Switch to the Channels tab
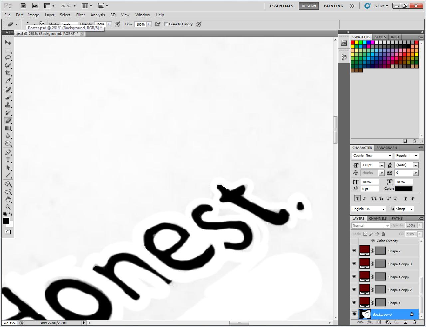Viewport: 426px width, 327px height. click(x=378, y=218)
